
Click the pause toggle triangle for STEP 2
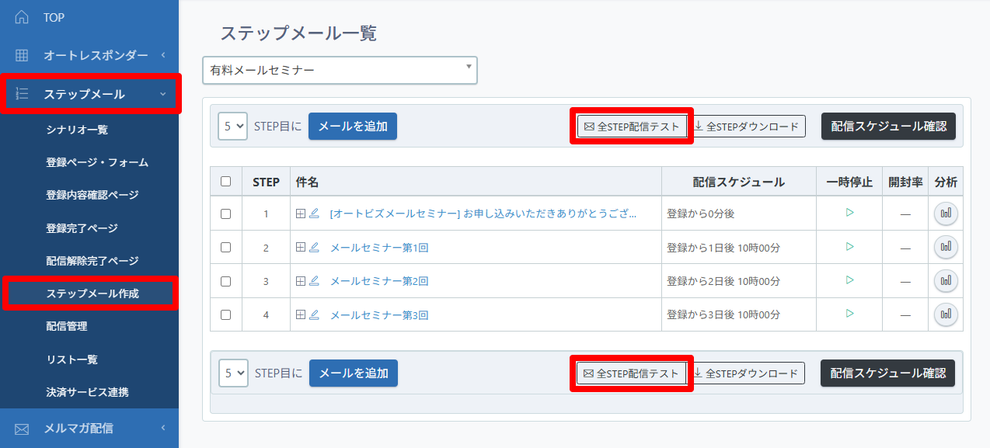[x=849, y=247]
